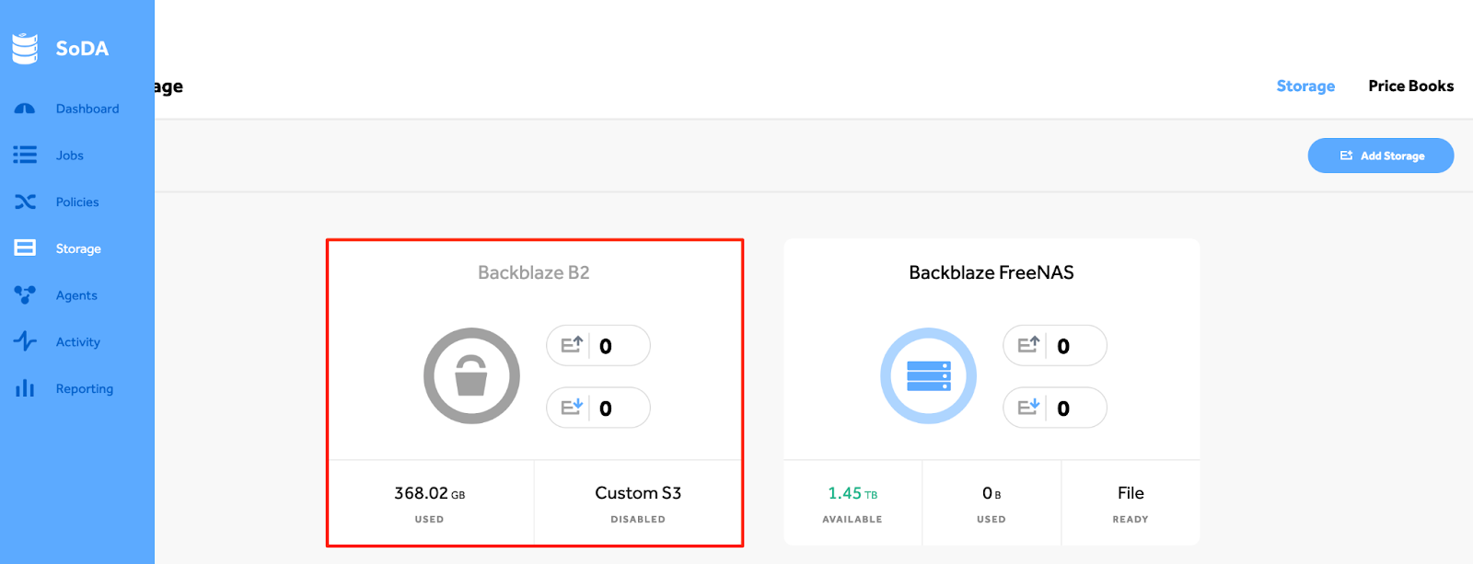The height and width of the screenshot is (564, 1473).
Task: Click the AVAILABLE label on FreeNAS
Action: pos(852,519)
